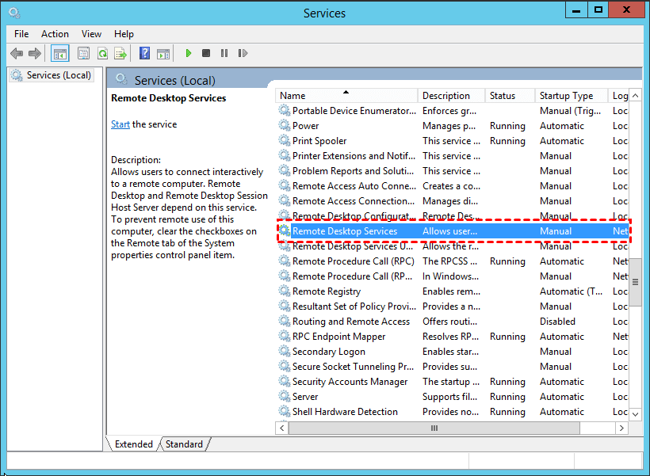
Task: Open the View menu
Action: (x=91, y=34)
